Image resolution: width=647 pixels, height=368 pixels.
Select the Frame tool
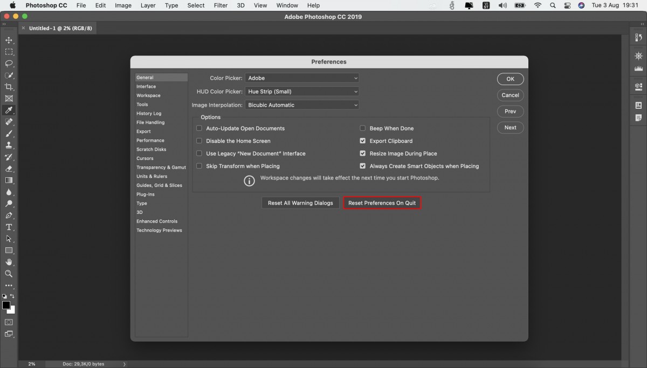(x=9, y=99)
